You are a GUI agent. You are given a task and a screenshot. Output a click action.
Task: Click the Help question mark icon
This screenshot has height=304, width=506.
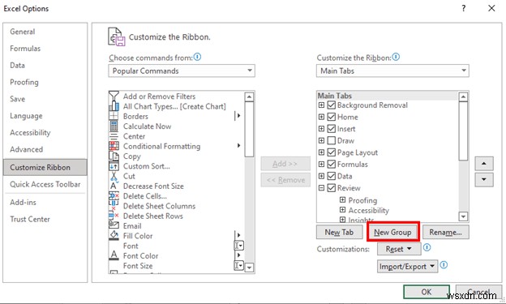(x=463, y=8)
